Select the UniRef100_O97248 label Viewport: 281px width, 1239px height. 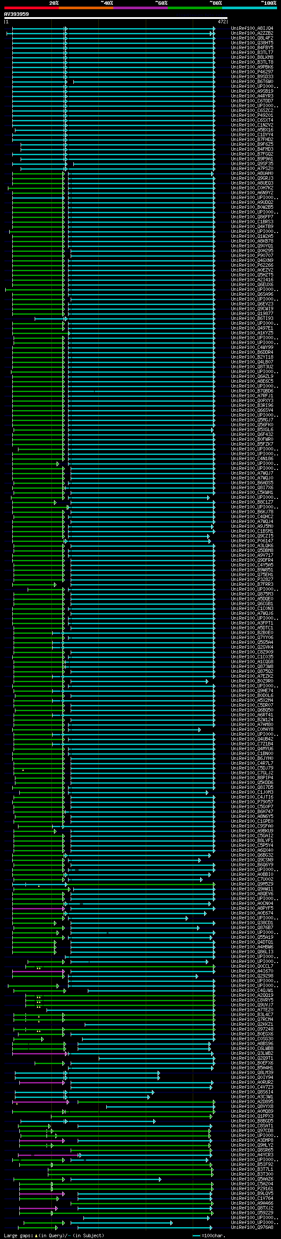pos(252,1029)
